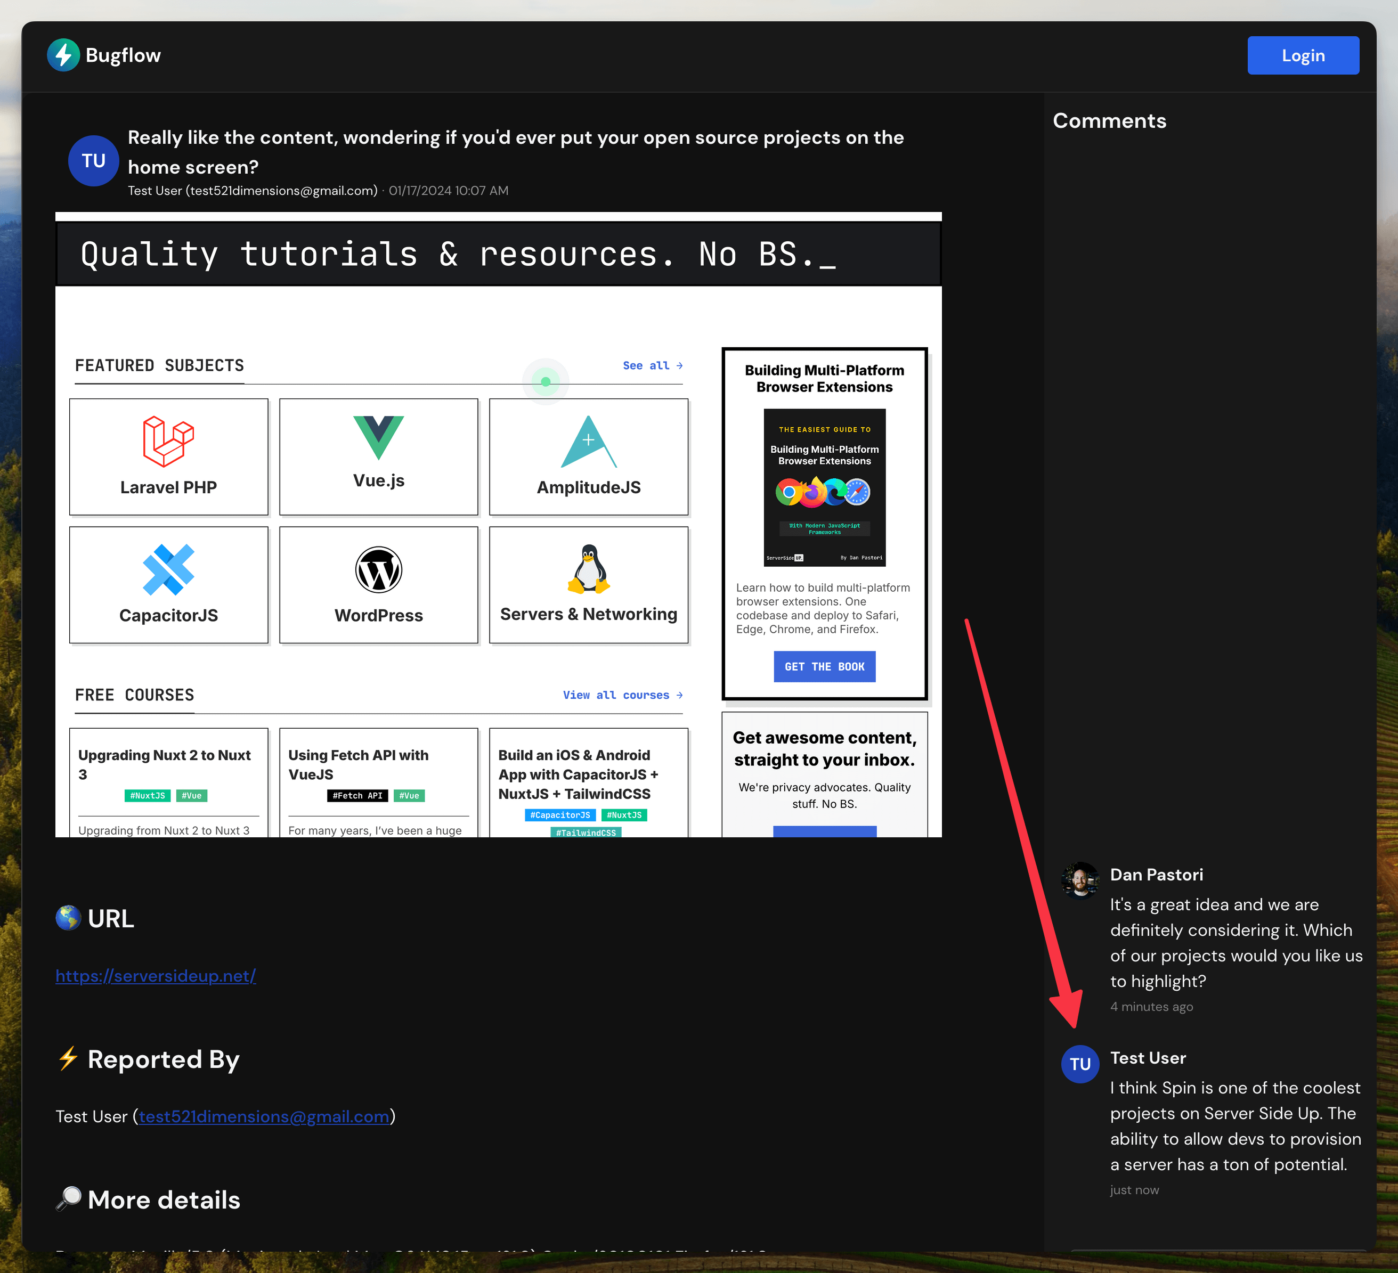Click the See all link for Featured Subjects
This screenshot has width=1398, height=1273.
click(x=653, y=365)
